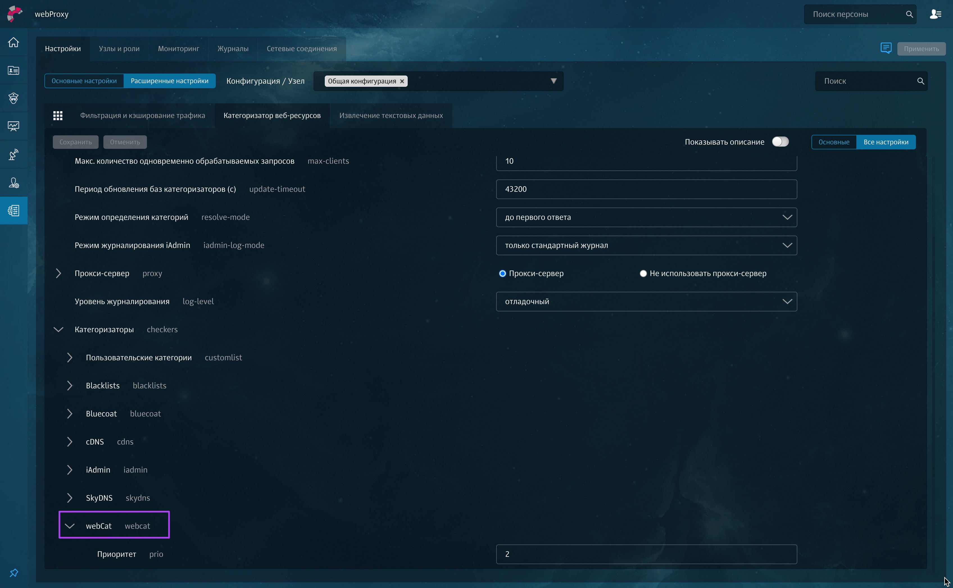953x588 pixels.
Task: Expand the Blacklists tree item
Action: click(70, 385)
